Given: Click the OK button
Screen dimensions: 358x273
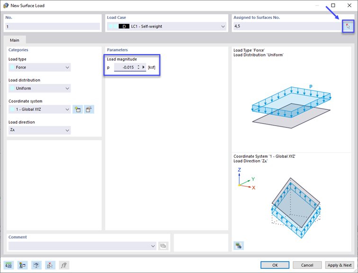Looking at the screenshot, I should click(275, 265).
